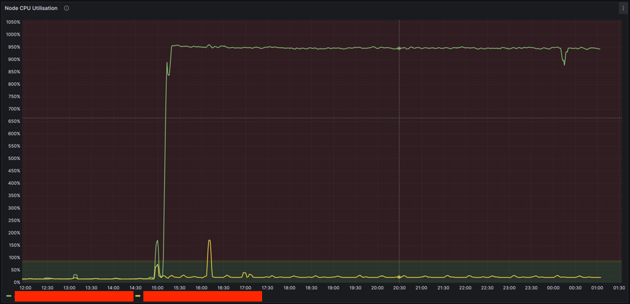Click the 00:00 time axis label
The width and height of the screenshot is (630, 304).
(x=553, y=288)
